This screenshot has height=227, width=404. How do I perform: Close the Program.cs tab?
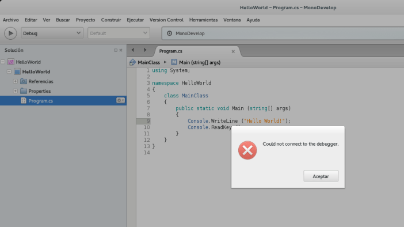click(233, 52)
